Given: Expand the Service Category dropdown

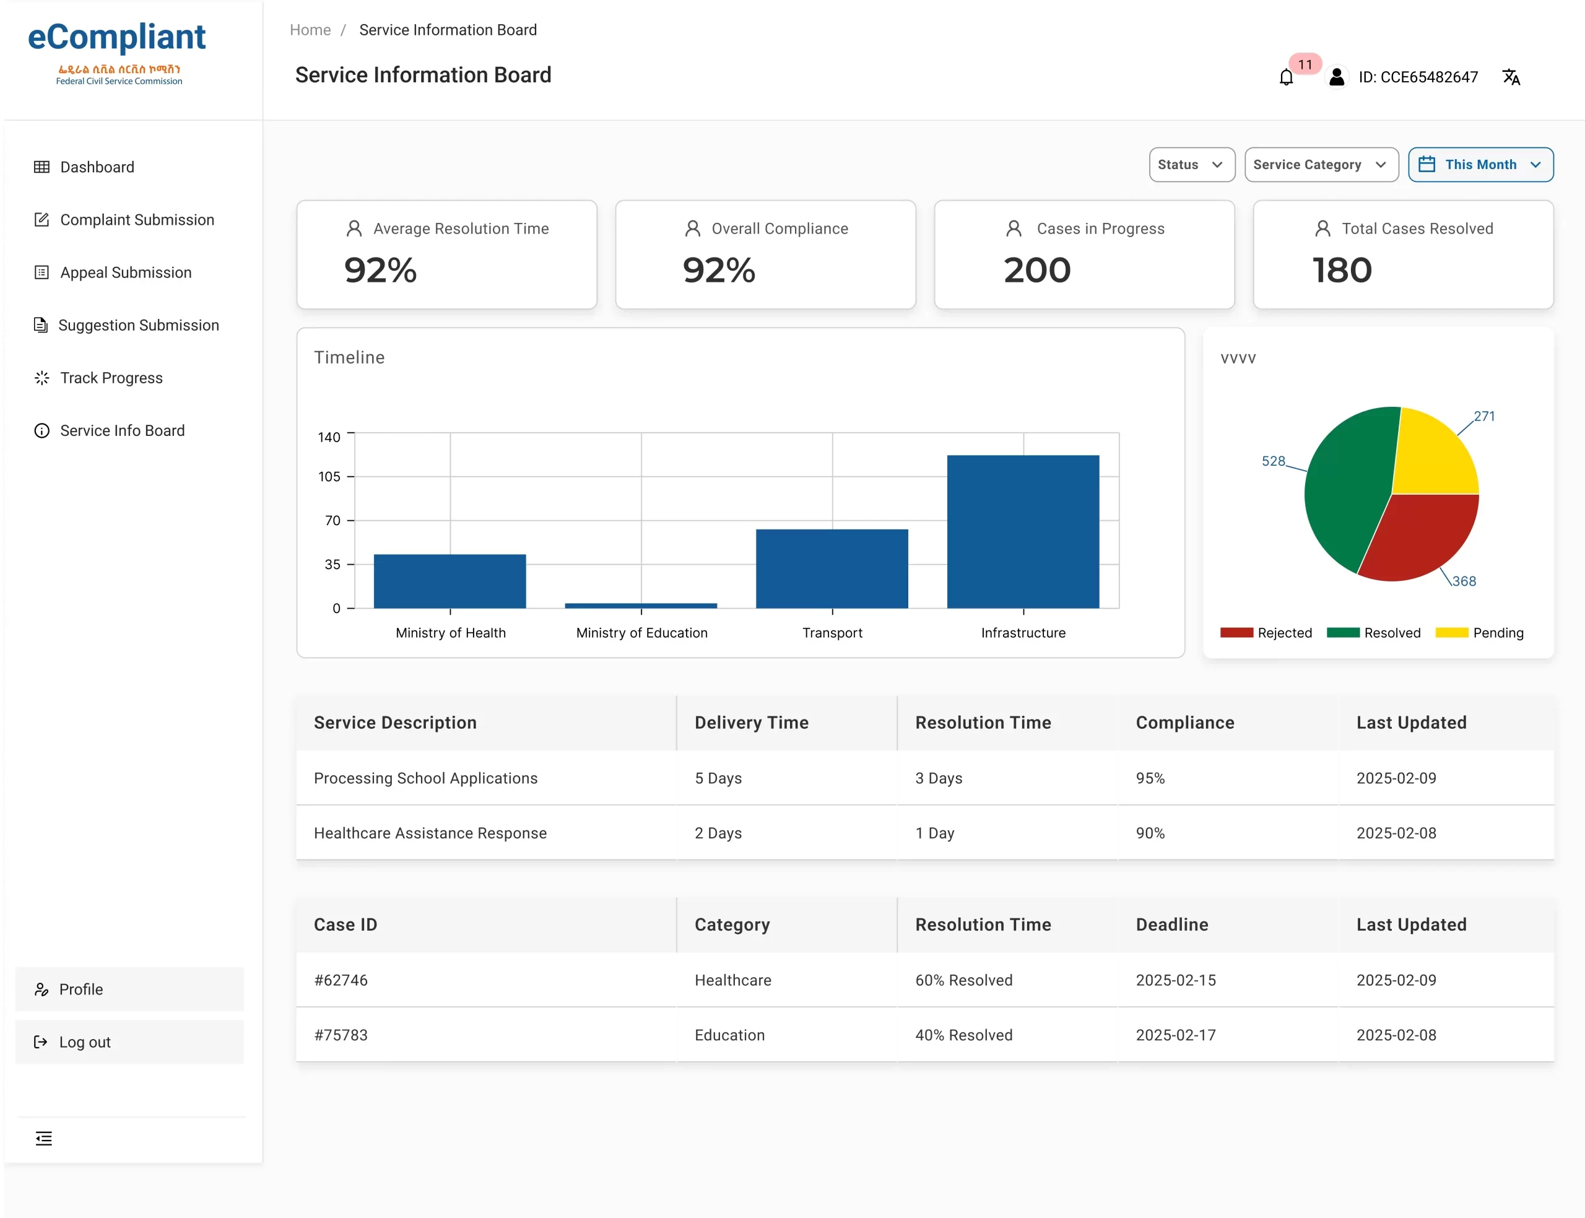Looking at the screenshot, I should pos(1321,165).
